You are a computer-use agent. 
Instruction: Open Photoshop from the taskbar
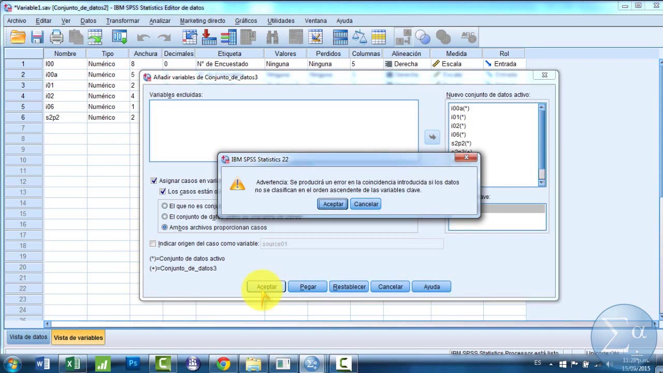point(133,364)
